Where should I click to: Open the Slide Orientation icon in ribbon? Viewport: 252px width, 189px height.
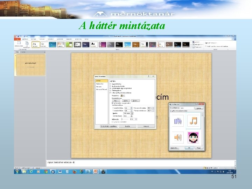(x=27, y=44)
